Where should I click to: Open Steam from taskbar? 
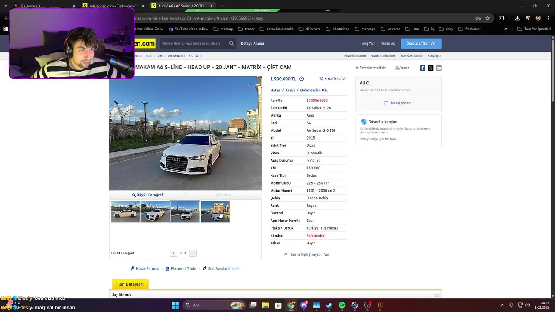pos(329,305)
